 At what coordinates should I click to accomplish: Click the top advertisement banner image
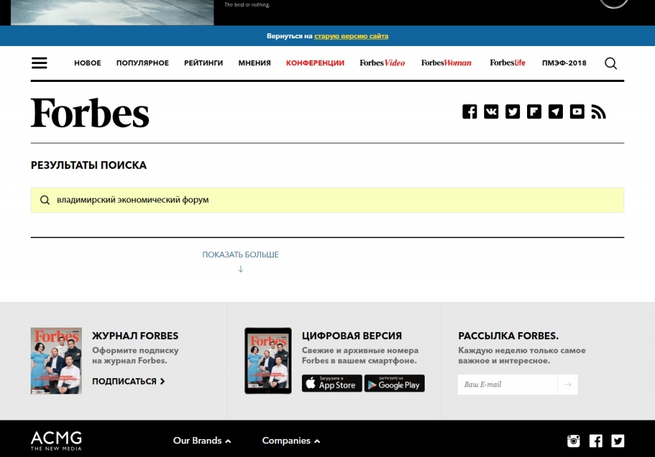(x=112, y=12)
